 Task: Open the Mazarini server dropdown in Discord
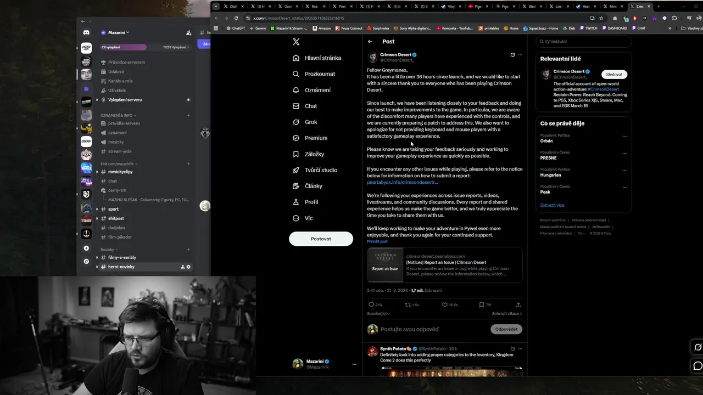115,33
